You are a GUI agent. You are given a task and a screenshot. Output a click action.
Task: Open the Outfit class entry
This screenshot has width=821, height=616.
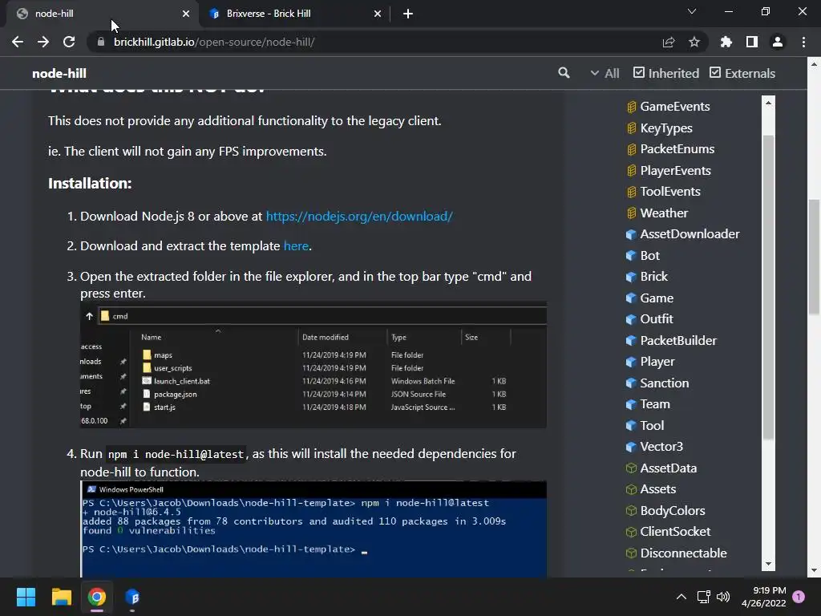649,318
